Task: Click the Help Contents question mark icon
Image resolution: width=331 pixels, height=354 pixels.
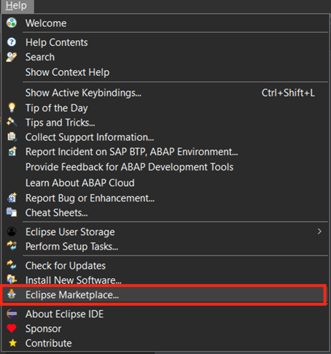Action: click(12, 42)
